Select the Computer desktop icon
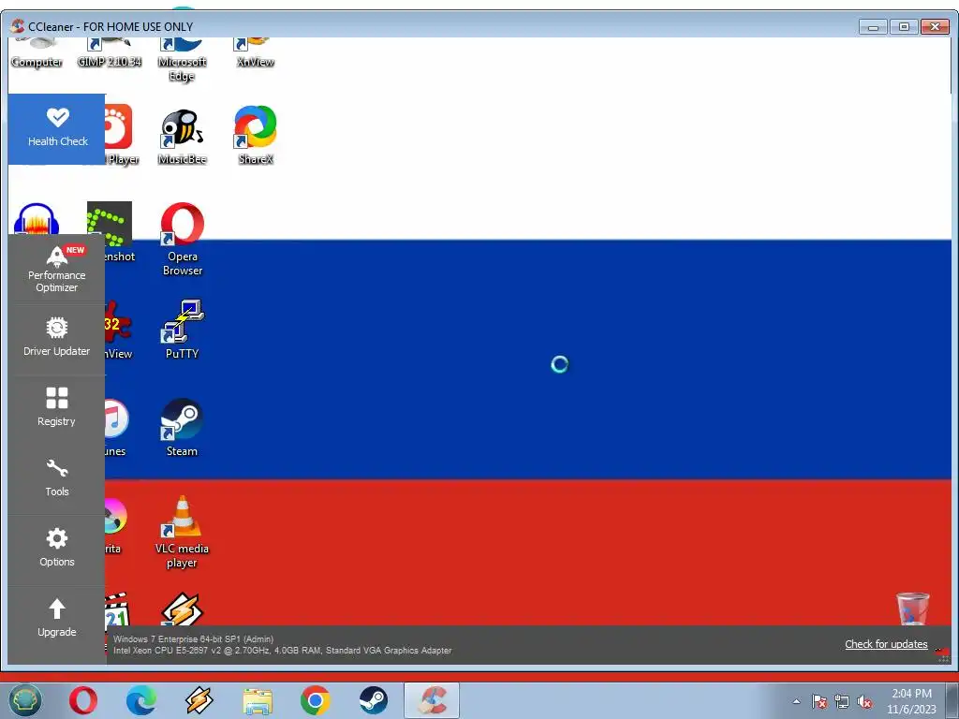 [37, 53]
